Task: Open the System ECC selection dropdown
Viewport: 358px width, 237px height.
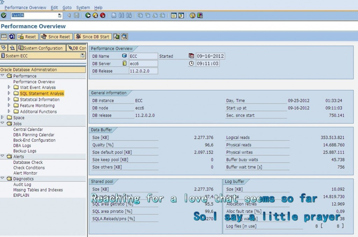Action: pyautogui.click(x=83, y=55)
